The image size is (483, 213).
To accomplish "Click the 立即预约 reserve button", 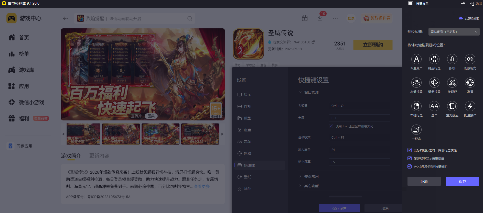I will (x=373, y=45).
